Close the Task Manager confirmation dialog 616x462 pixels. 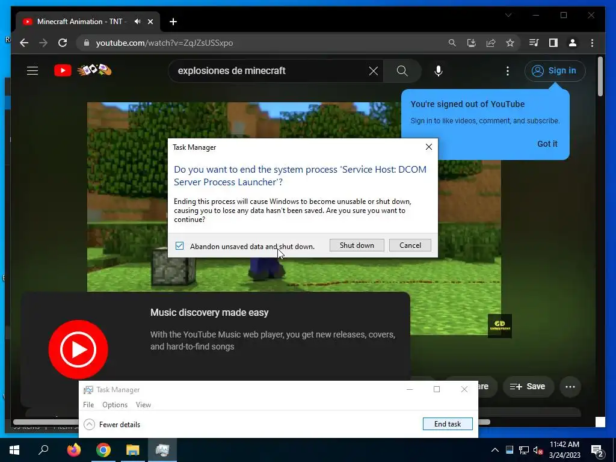tap(428, 147)
